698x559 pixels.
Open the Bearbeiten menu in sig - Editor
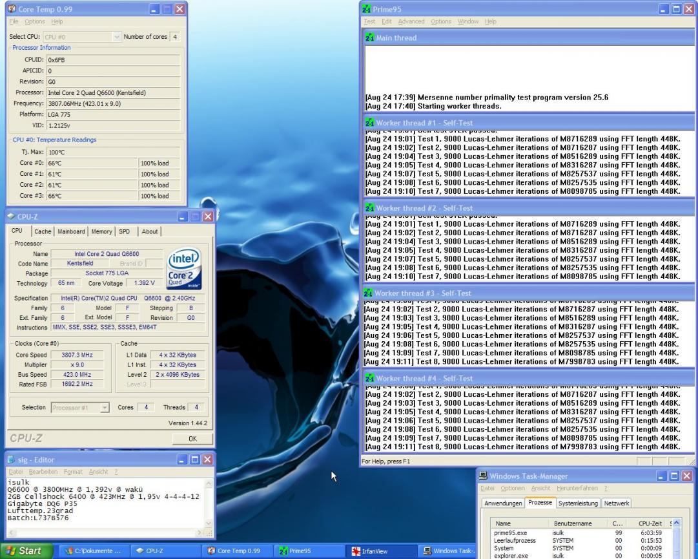(43, 472)
